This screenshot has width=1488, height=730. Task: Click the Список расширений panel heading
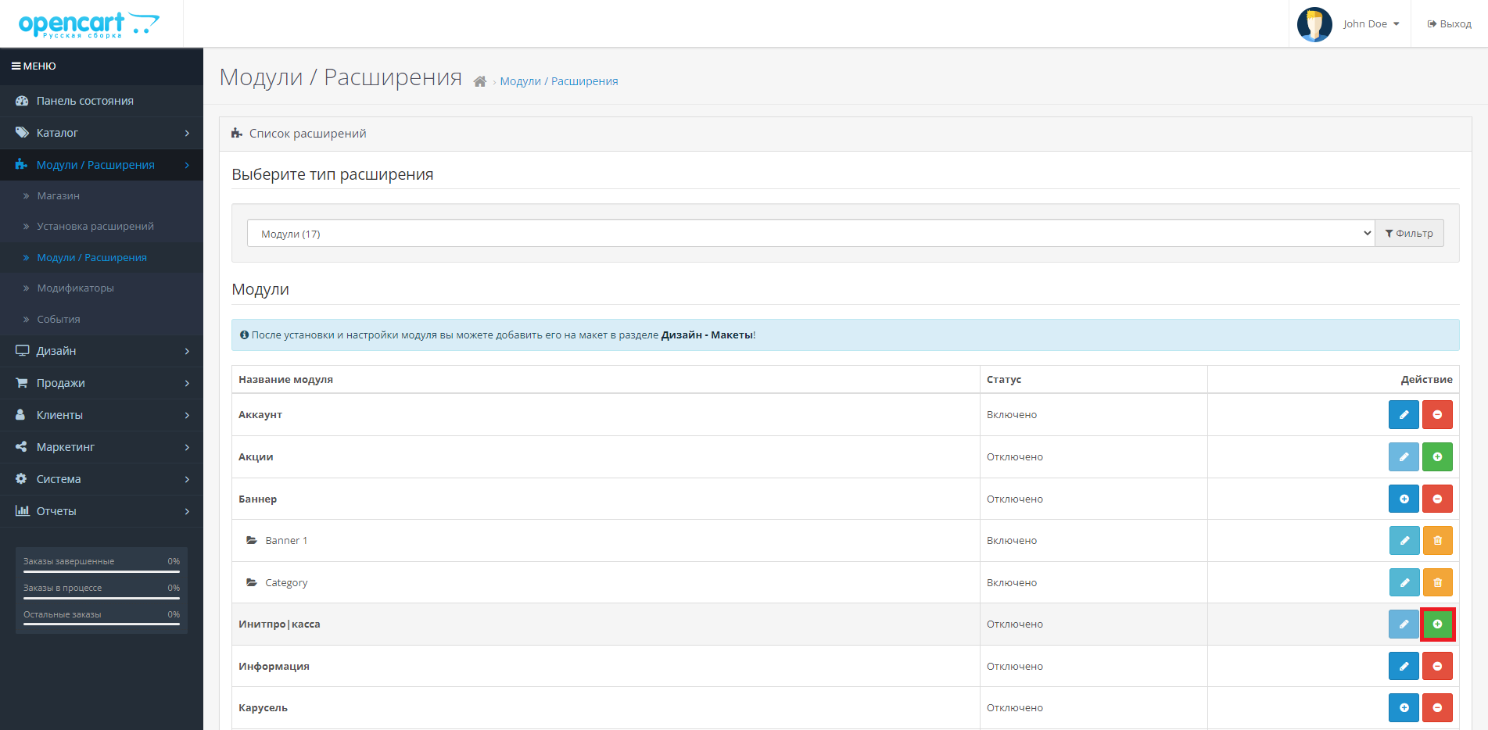(308, 134)
